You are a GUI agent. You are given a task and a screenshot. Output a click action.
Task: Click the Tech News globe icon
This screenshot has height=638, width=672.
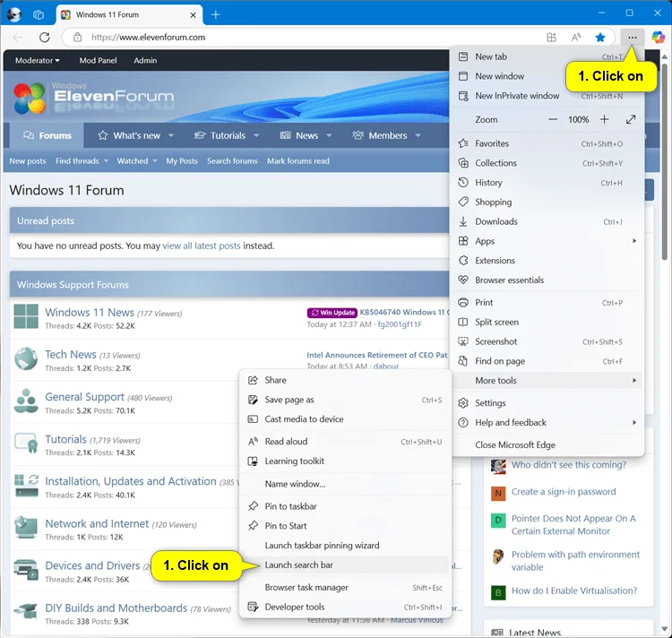(x=26, y=358)
